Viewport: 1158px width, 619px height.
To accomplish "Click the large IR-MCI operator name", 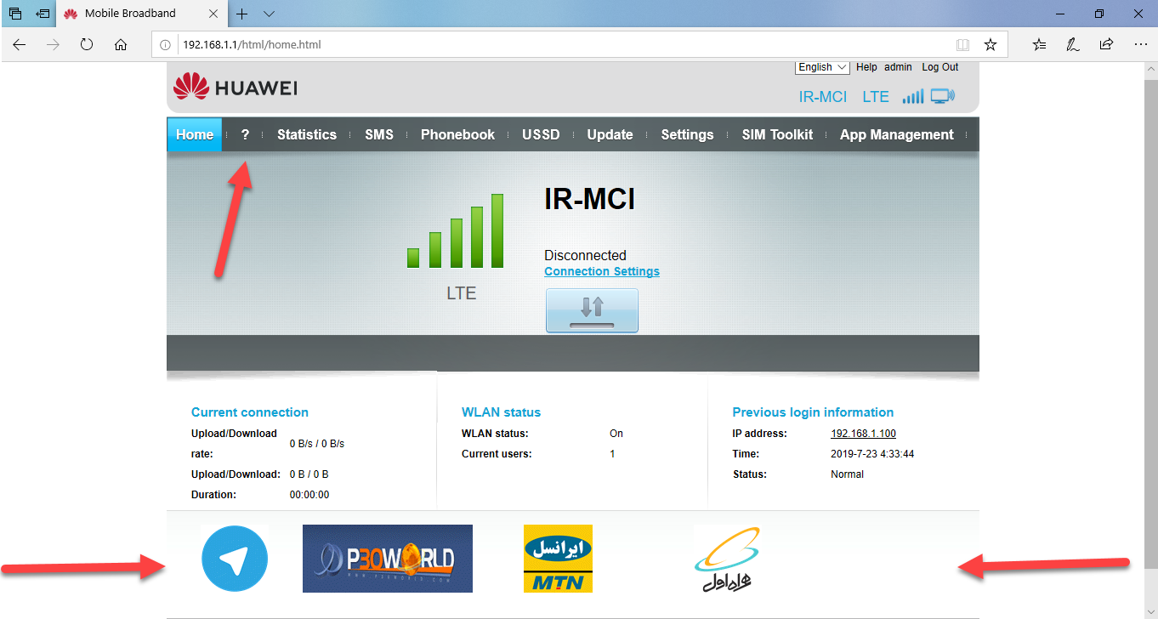I will point(590,199).
